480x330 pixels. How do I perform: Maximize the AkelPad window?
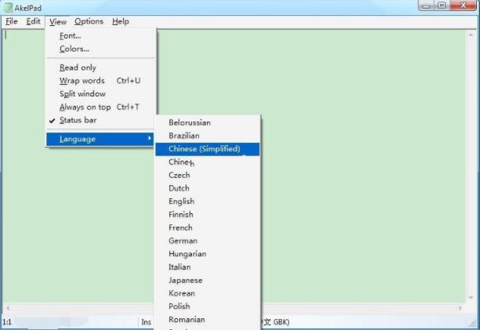click(442, 5)
